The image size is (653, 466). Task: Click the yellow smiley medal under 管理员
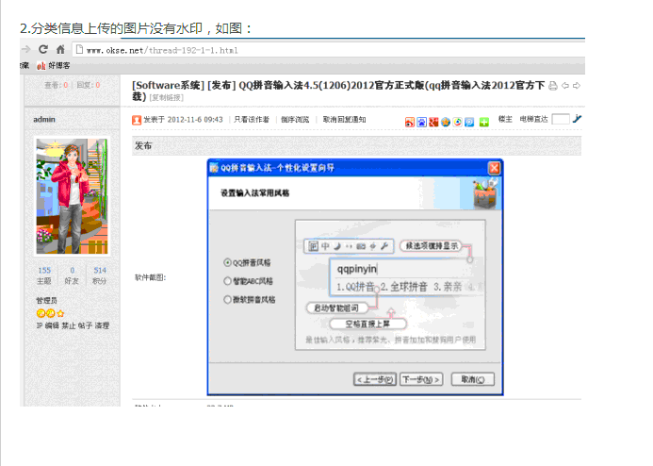(x=41, y=313)
